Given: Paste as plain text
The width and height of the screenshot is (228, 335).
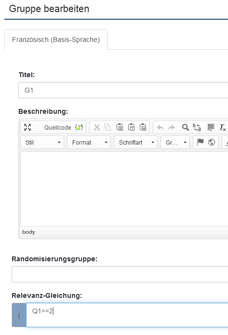Looking at the screenshot, I should [131, 127].
